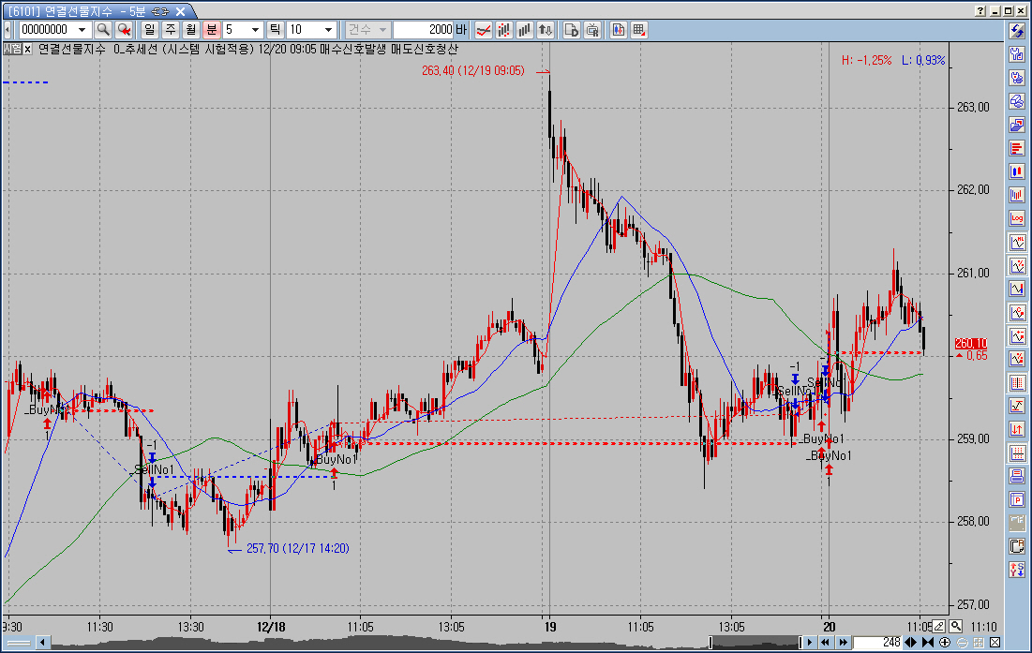Click the 바 label next to count field
The image size is (1032, 653).
point(461,30)
